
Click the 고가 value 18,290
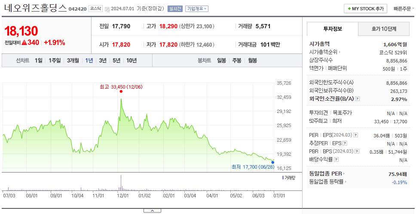coord(168,27)
